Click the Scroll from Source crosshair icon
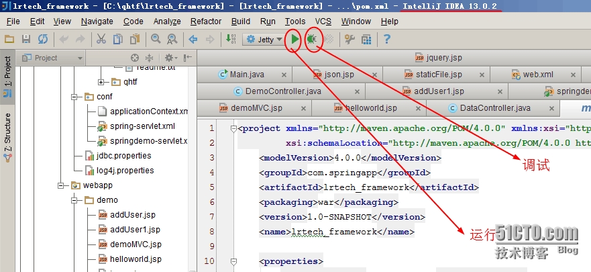591x272 pixels. coord(135,58)
